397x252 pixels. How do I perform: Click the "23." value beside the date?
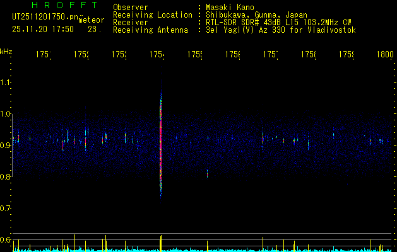pos(95,30)
